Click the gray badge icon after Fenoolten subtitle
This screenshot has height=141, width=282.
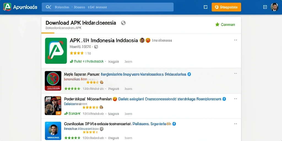pyautogui.click(x=102, y=129)
